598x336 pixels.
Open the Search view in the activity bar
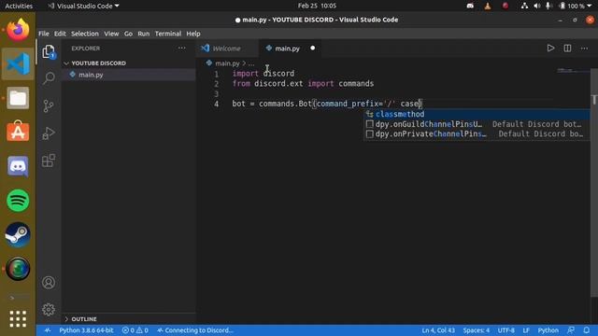coord(49,78)
